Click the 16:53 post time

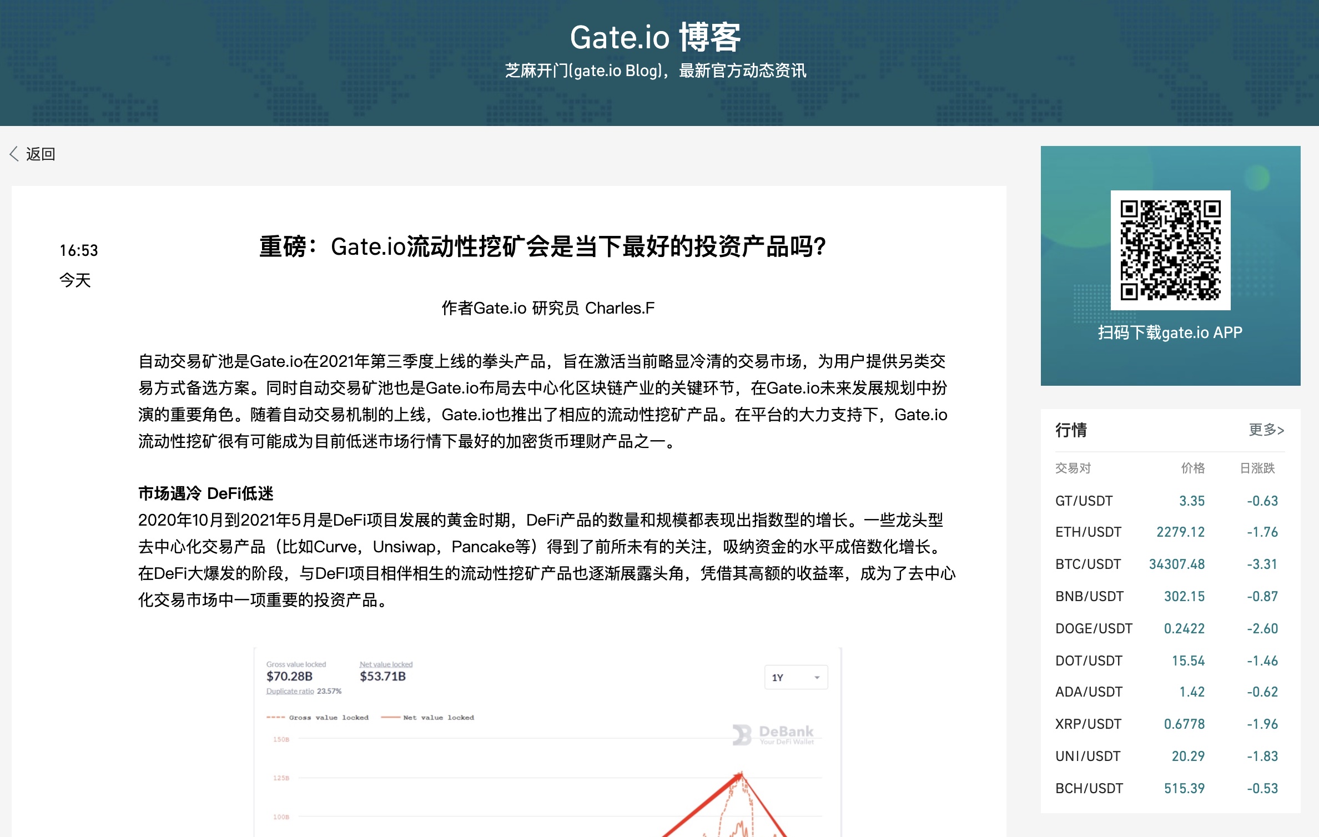pyautogui.click(x=78, y=250)
